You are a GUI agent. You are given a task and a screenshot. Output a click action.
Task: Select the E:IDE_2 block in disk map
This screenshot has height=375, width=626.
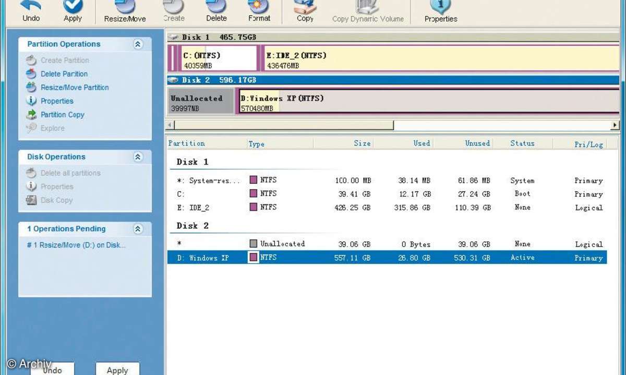441,58
